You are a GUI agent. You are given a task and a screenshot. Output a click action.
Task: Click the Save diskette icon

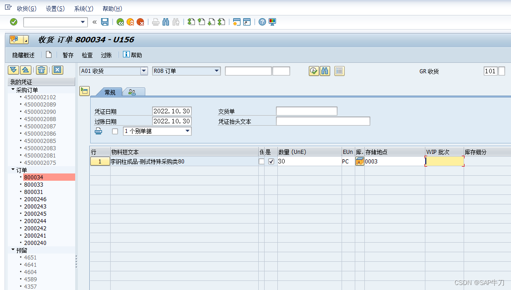tap(105, 22)
